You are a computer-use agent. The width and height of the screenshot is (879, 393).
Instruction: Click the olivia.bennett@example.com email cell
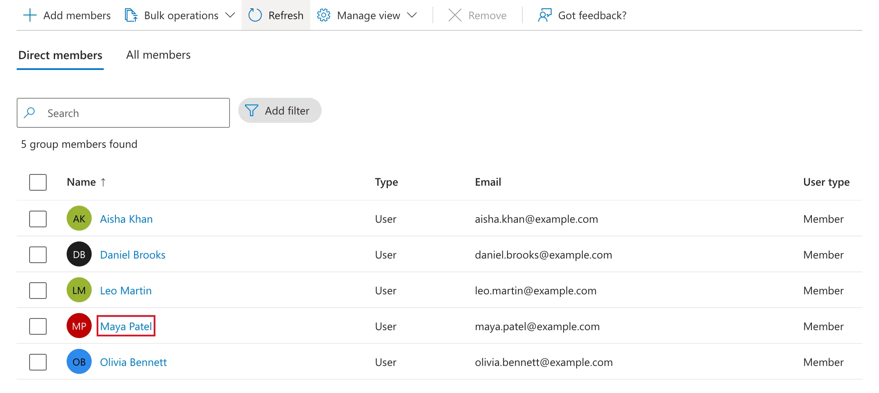544,362
